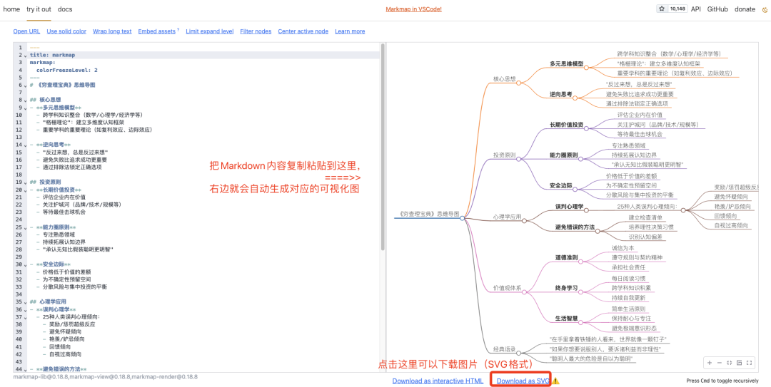Open the donate nav link
Viewport: 771px width, 387px height.
(x=745, y=9)
